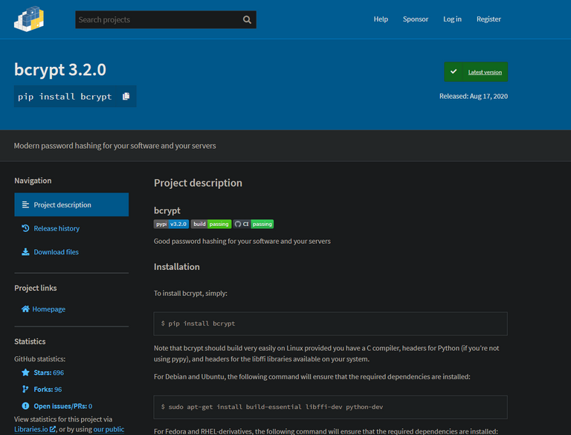Click the Installation heading

coord(177,267)
